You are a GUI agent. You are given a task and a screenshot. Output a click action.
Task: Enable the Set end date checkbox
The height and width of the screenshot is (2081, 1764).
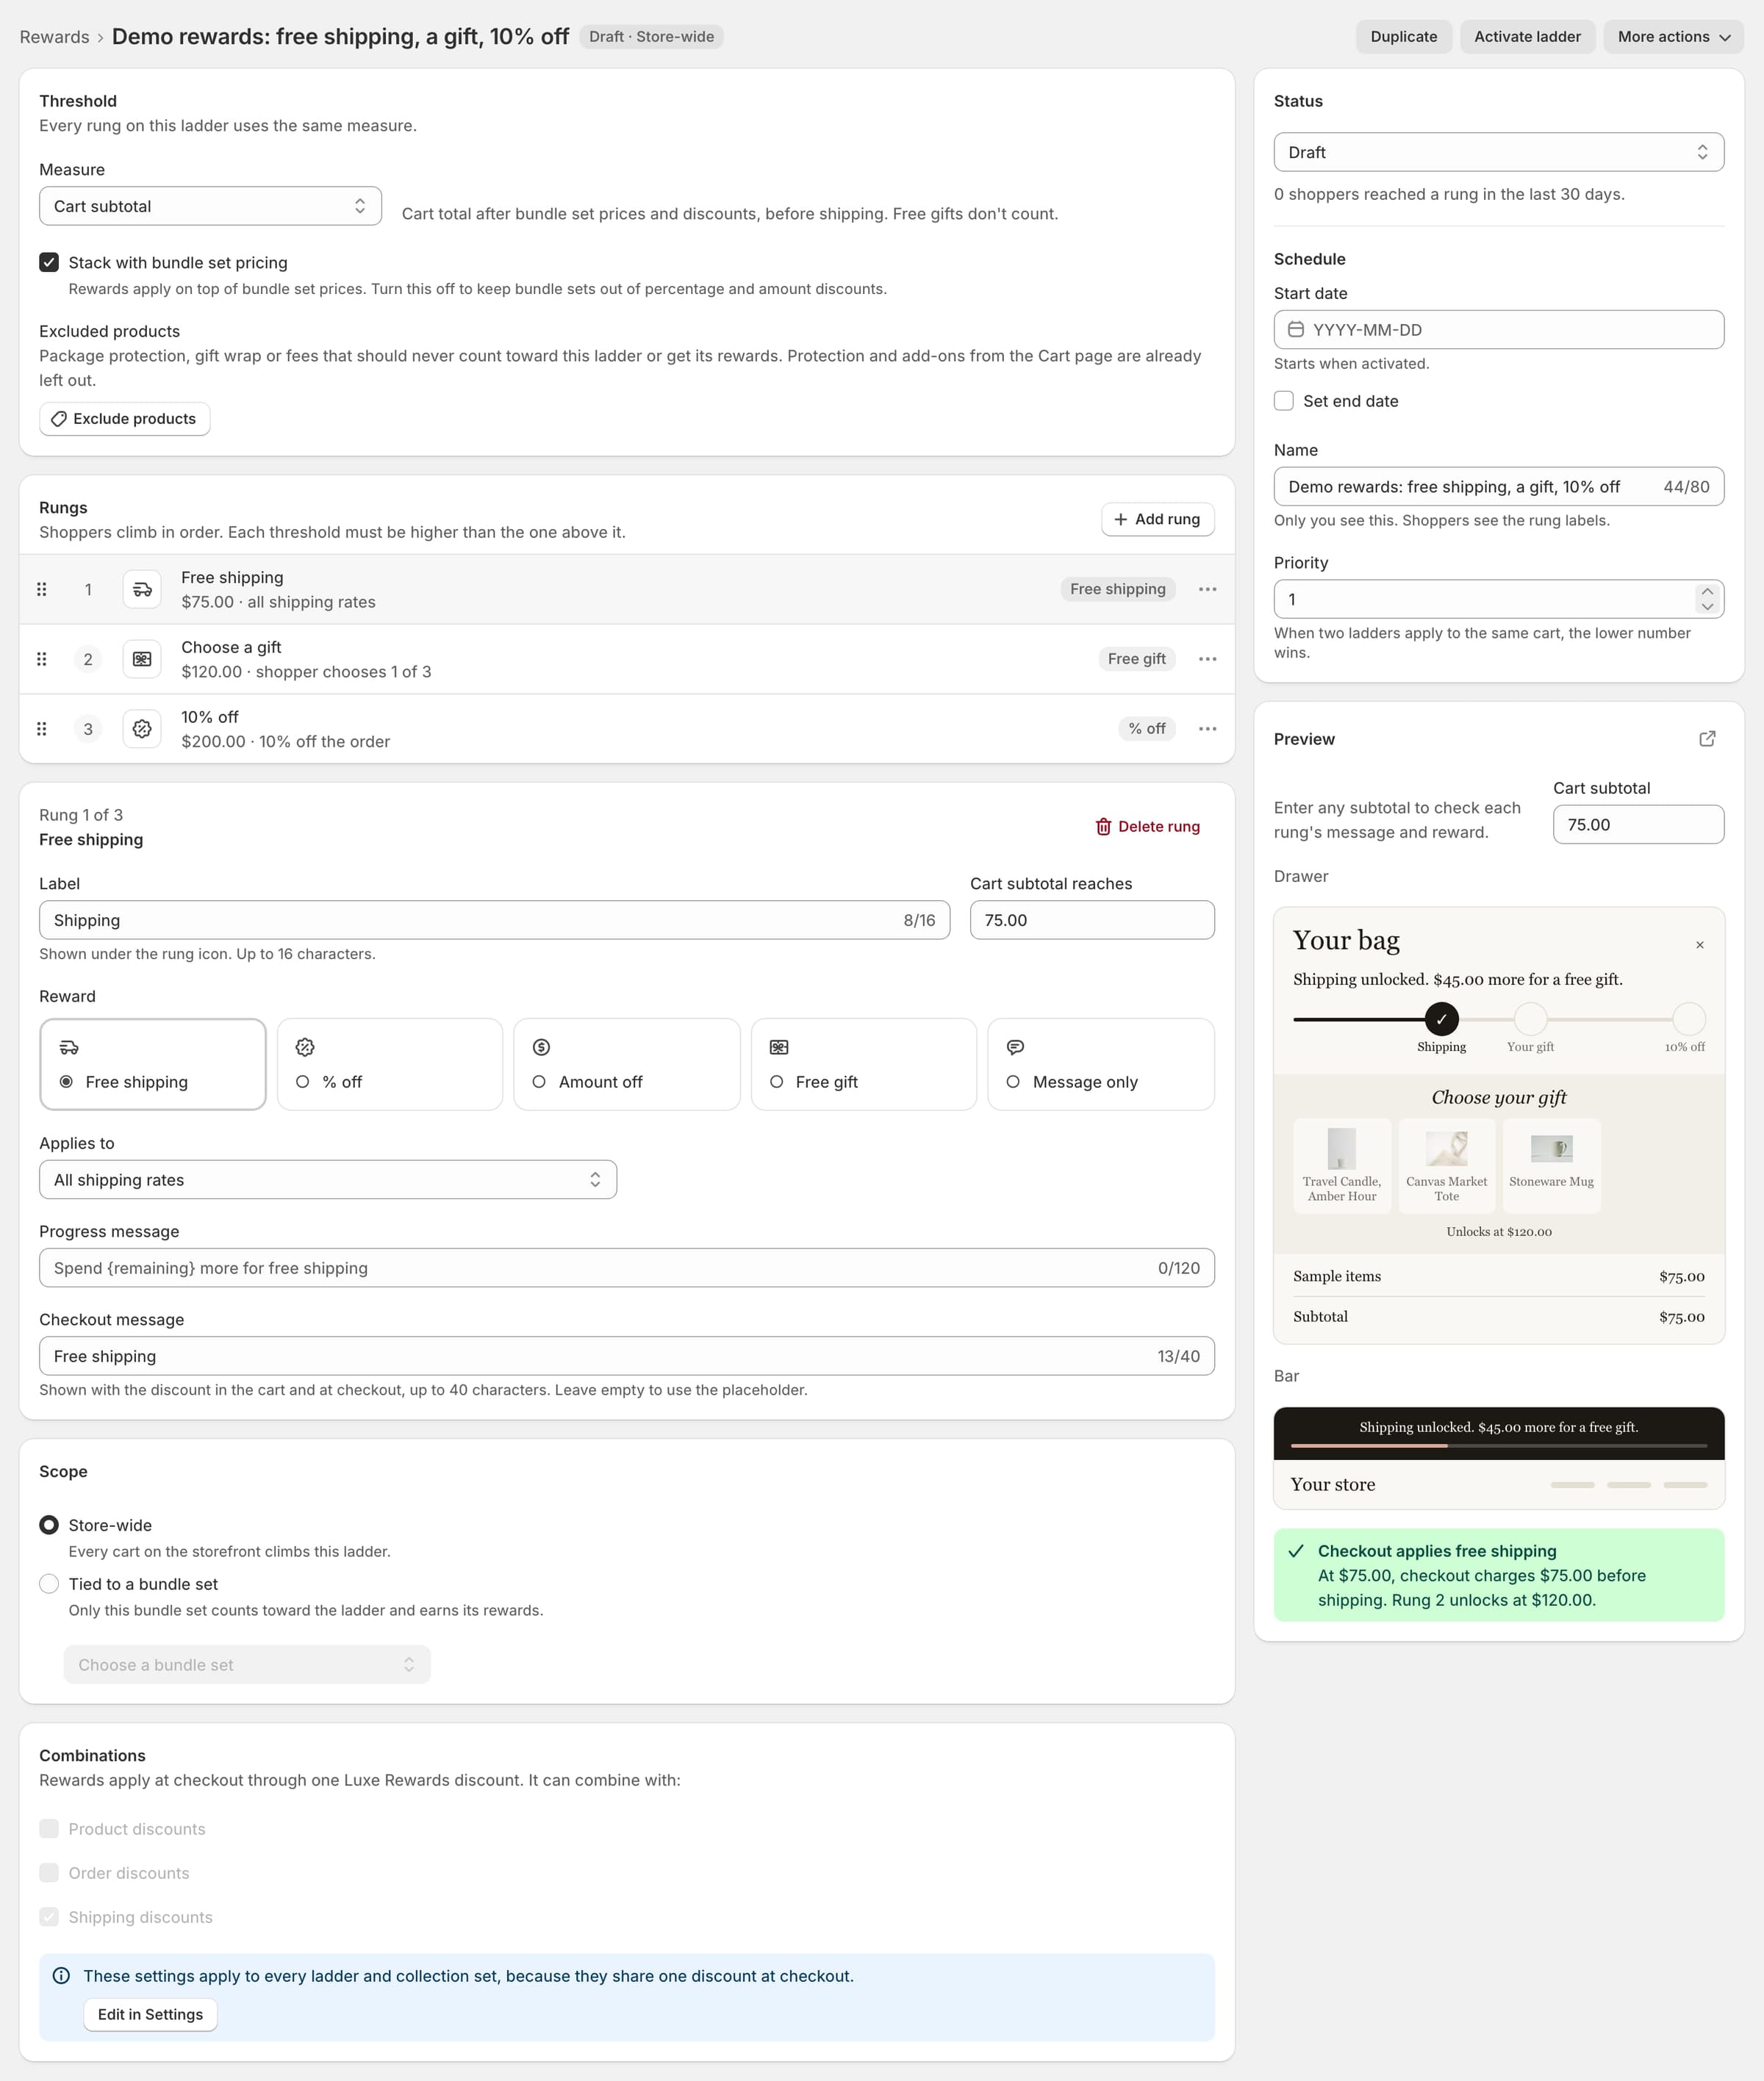tap(1283, 400)
